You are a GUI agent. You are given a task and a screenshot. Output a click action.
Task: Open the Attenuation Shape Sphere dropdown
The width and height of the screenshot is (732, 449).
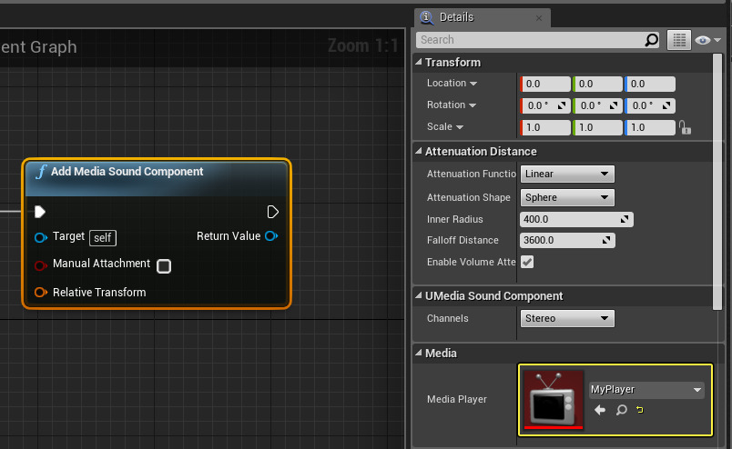point(567,197)
